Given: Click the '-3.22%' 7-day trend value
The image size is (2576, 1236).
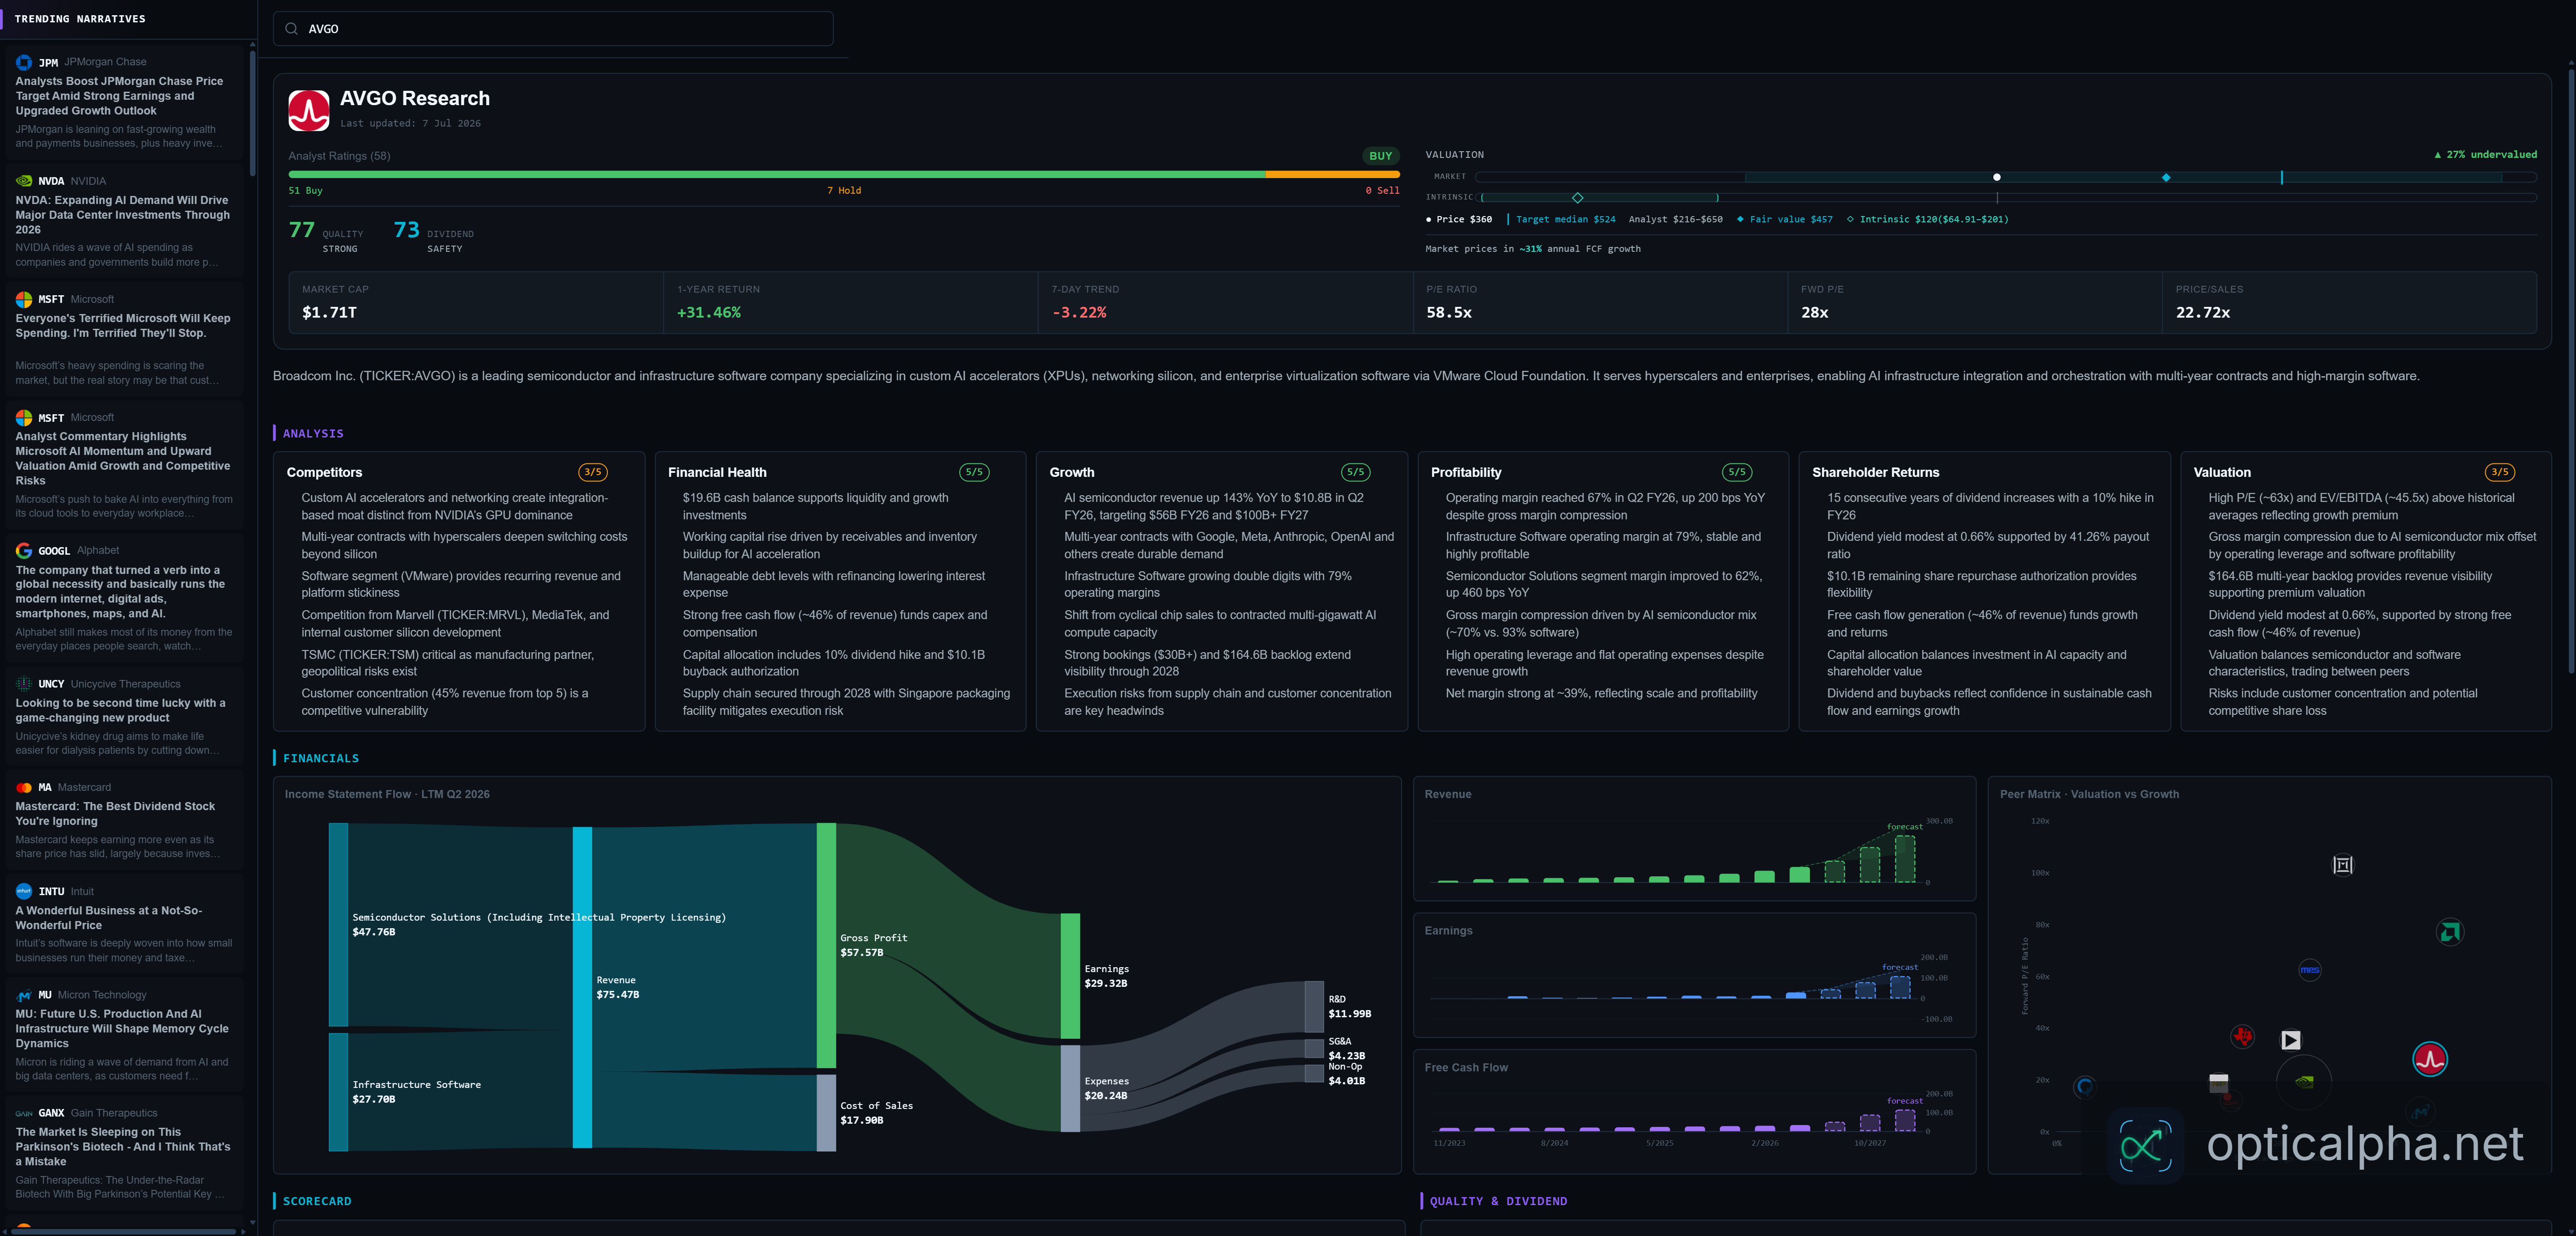Looking at the screenshot, I should pos(1079,313).
